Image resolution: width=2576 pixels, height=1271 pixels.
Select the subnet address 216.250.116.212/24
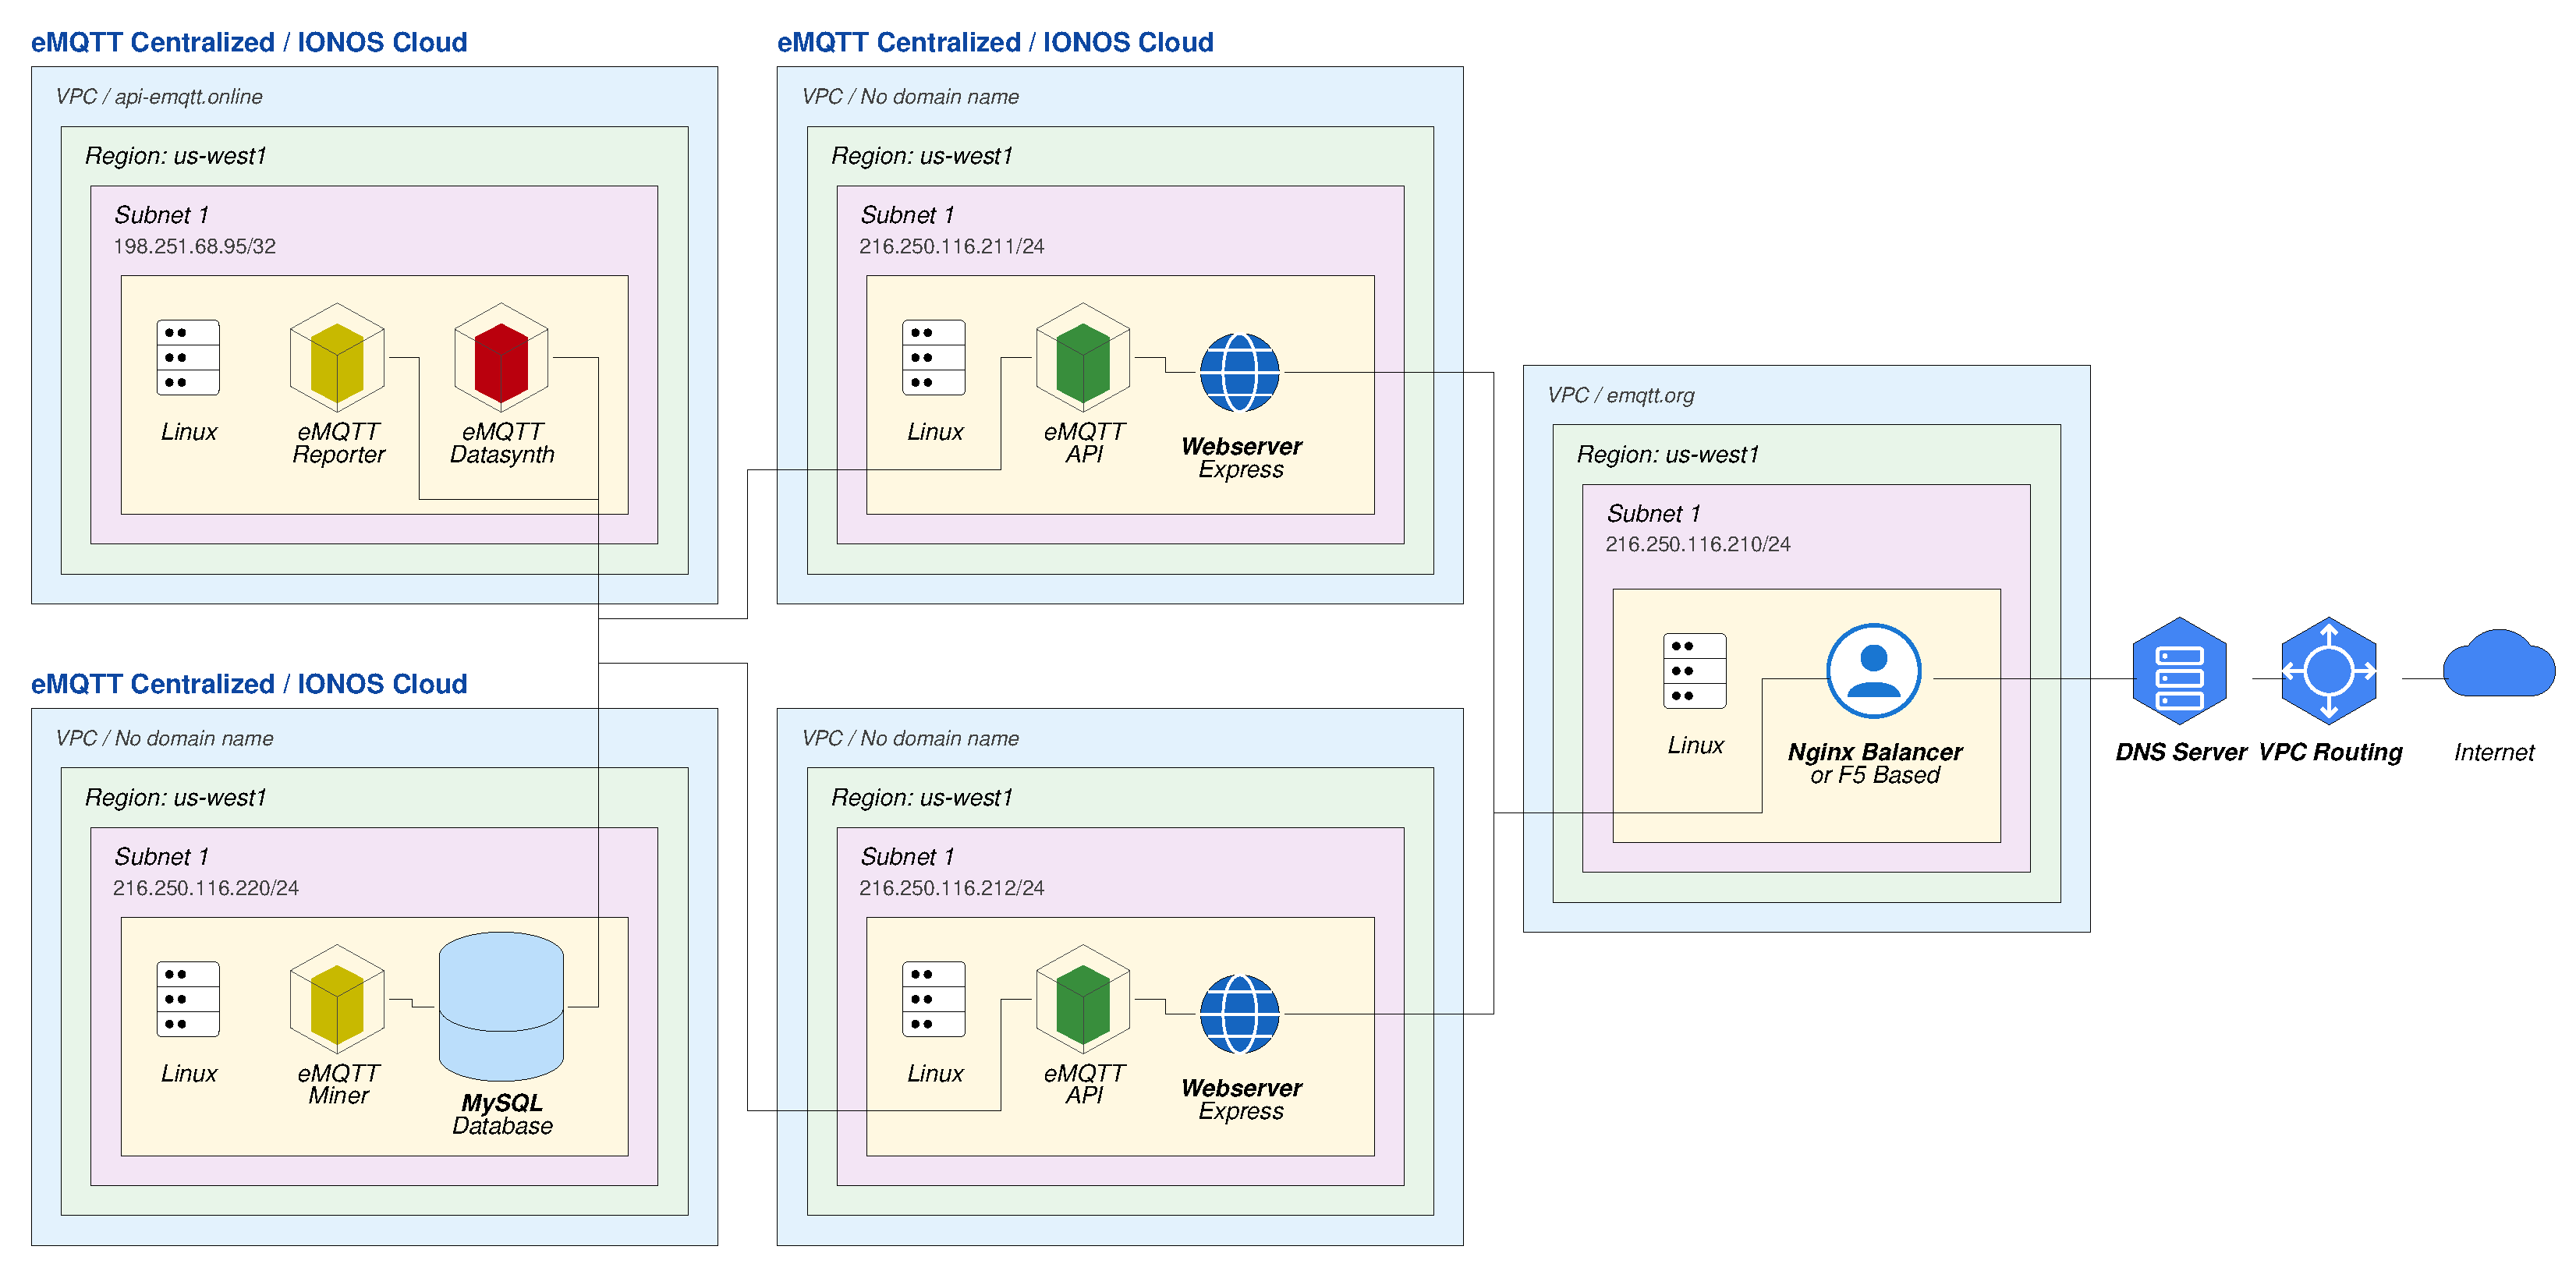pyautogui.click(x=951, y=888)
